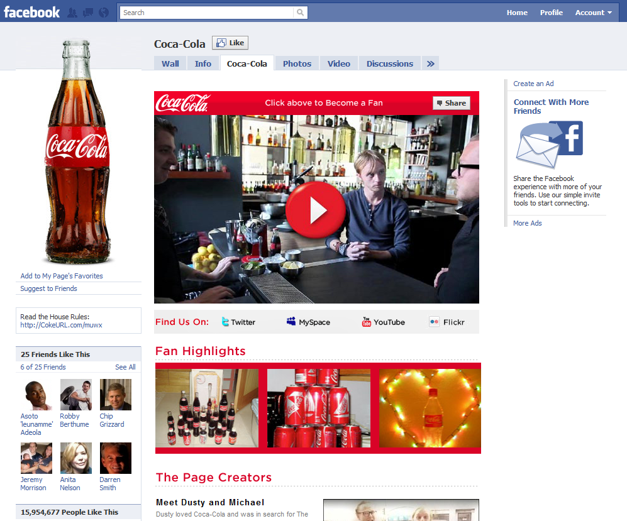Click Asoto 'leunamme' Adeola name link

pos(36,424)
